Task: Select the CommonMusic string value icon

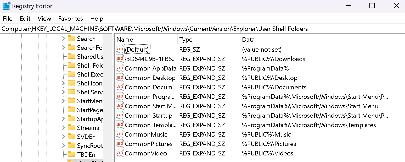Action: coord(120,134)
